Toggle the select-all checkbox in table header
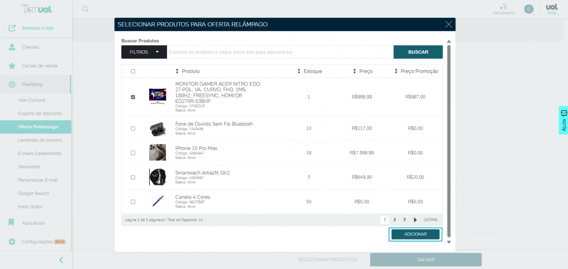Viewport: 568px width, 269px height. click(x=133, y=71)
